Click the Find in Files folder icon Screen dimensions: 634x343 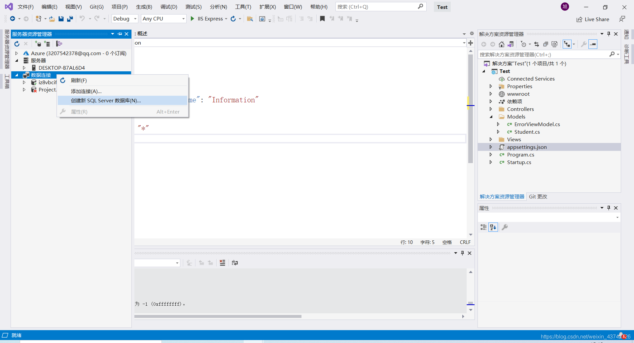(x=250, y=19)
